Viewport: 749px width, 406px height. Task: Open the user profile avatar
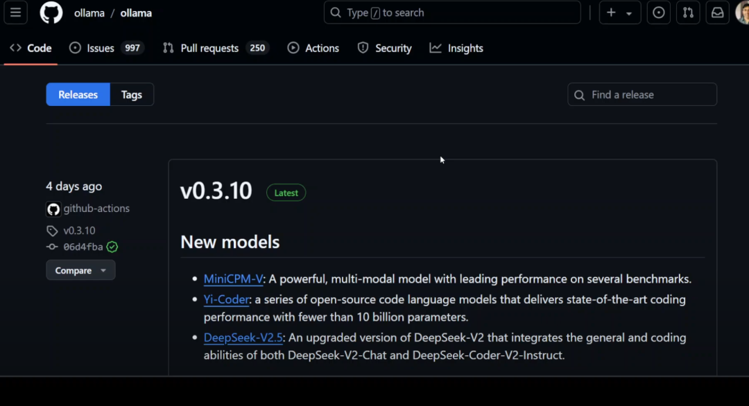(742, 12)
